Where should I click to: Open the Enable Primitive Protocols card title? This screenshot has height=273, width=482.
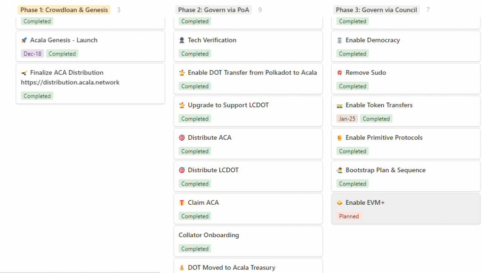384,138
